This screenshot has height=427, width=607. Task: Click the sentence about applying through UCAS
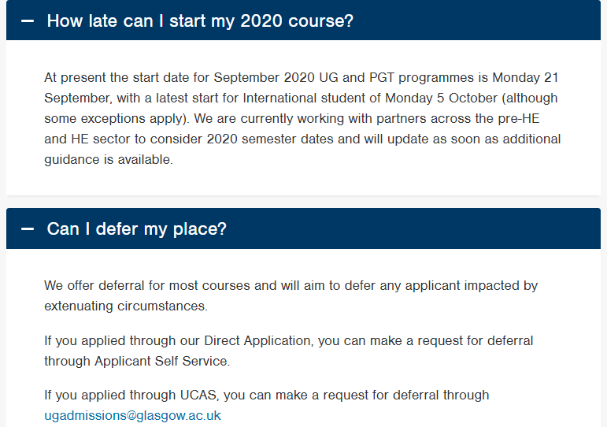pos(266,405)
